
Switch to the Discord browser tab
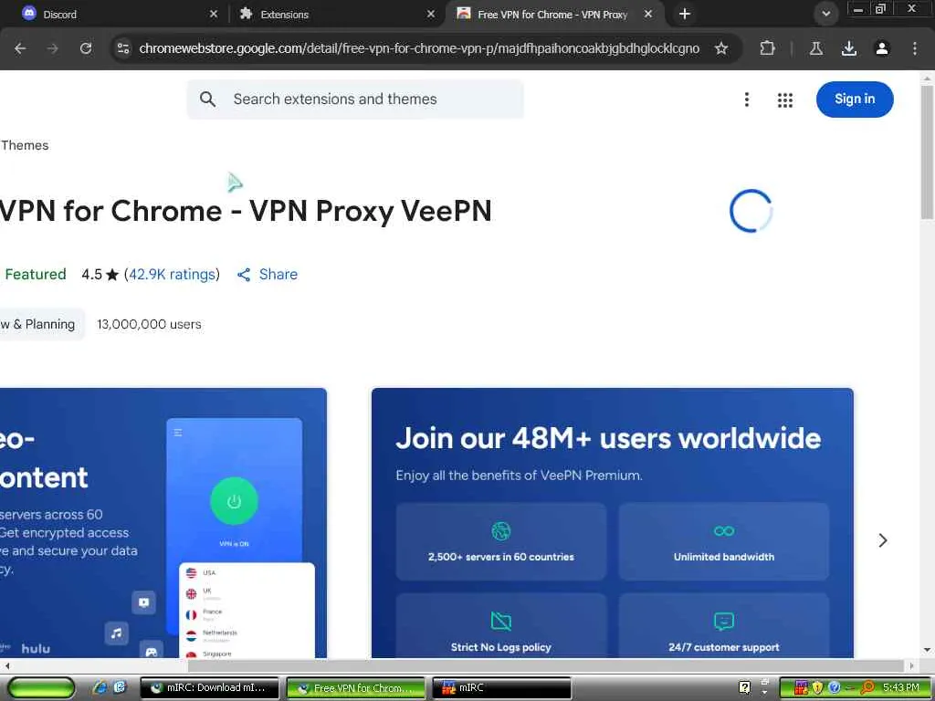click(x=113, y=14)
